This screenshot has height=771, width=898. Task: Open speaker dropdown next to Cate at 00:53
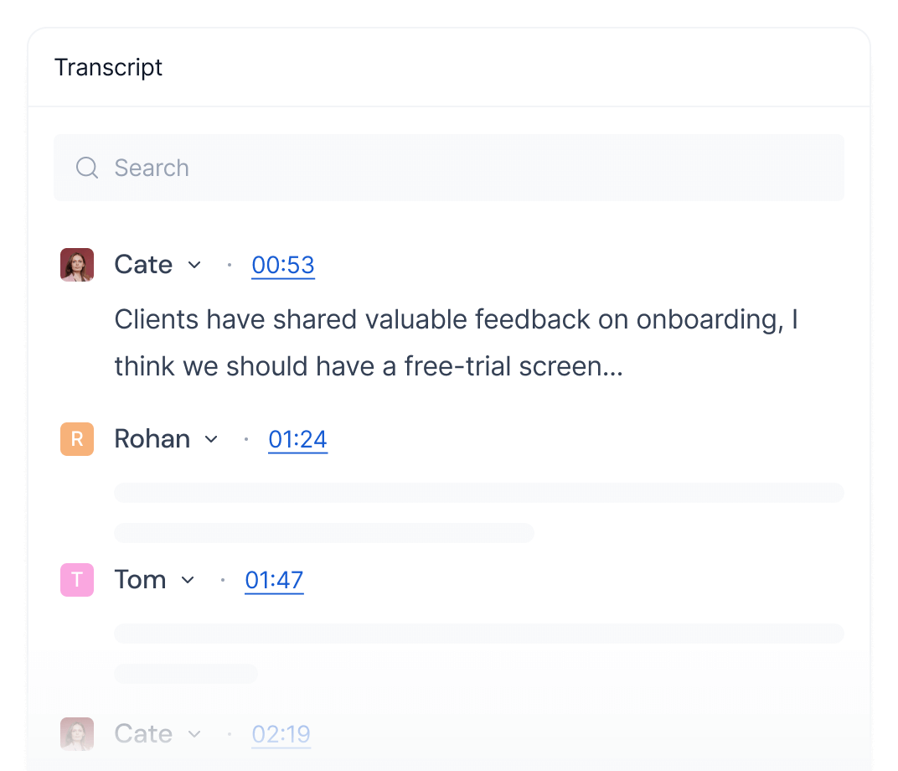coord(194,265)
